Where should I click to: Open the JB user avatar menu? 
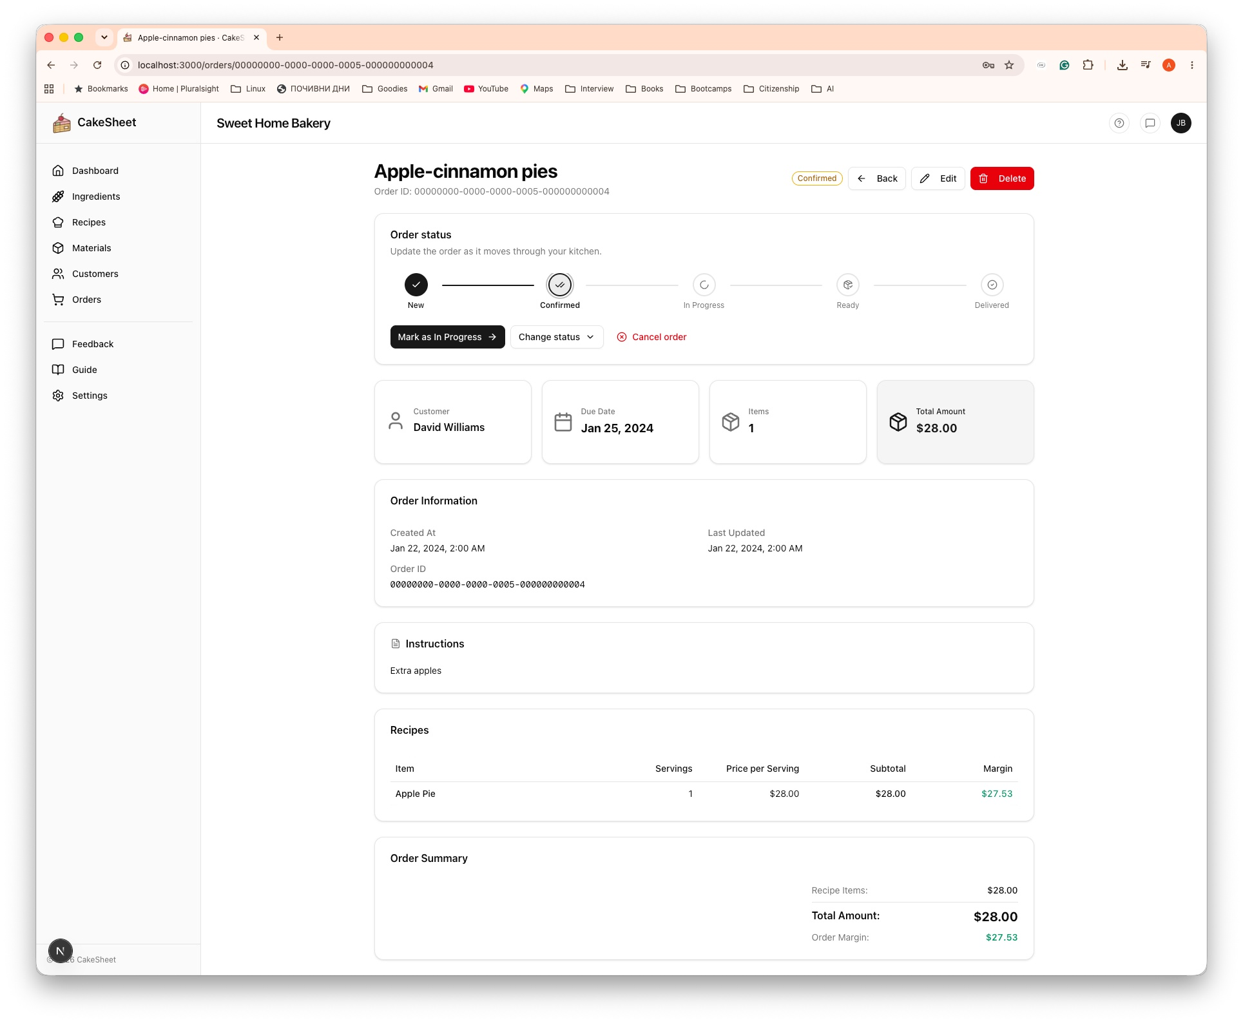click(x=1181, y=123)
